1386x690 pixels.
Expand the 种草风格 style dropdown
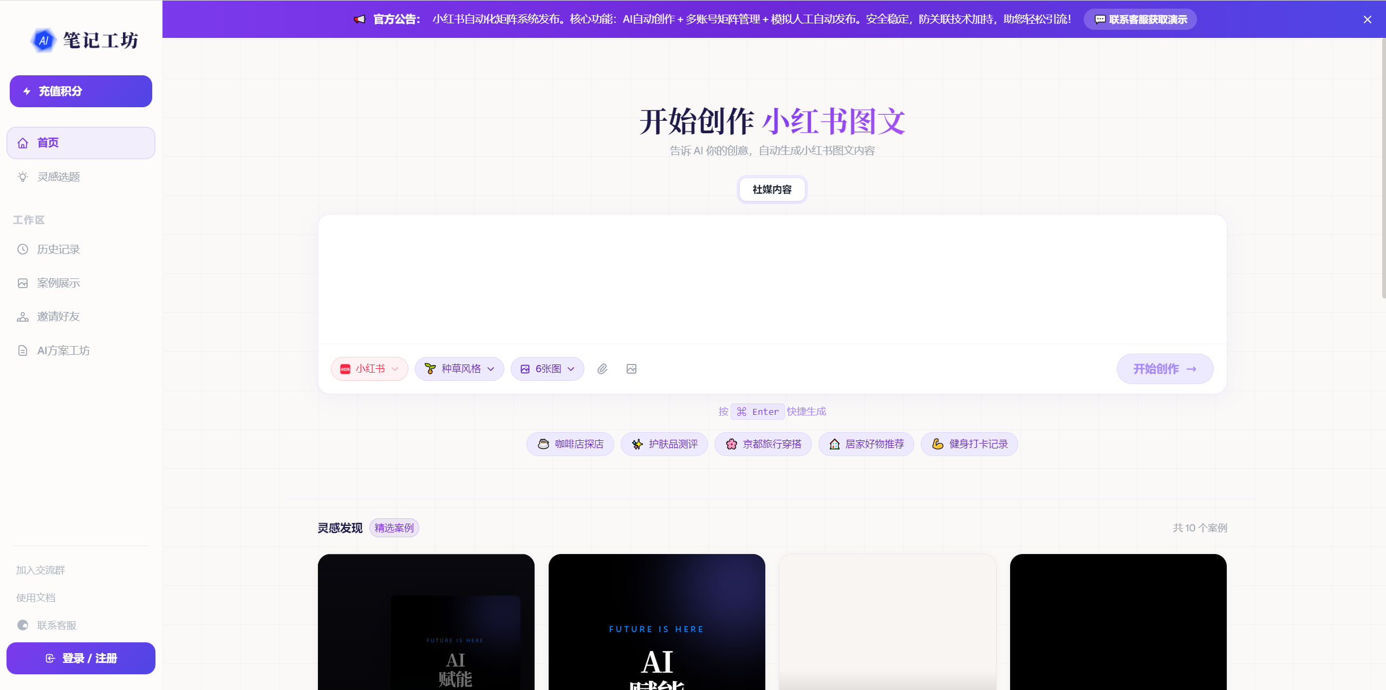tap(459, 369)
